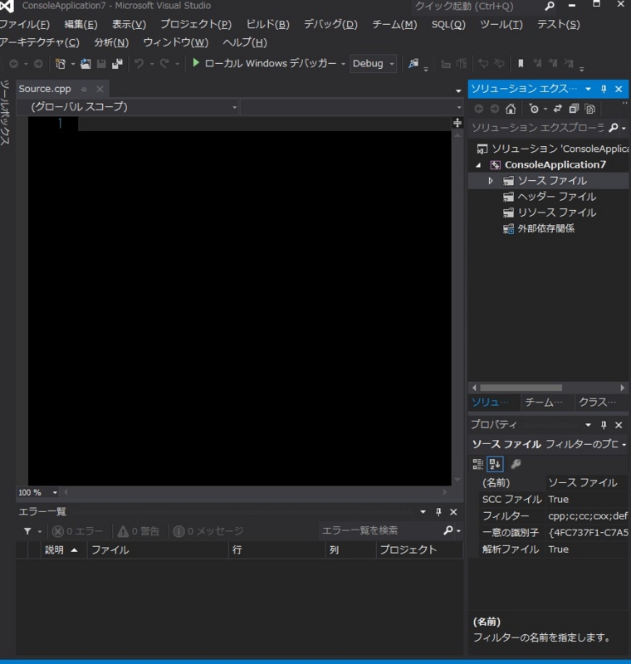This screenshot has height=664, width=631.
Task: Open the デバッグ(D) menu
Action: point(330,25)
